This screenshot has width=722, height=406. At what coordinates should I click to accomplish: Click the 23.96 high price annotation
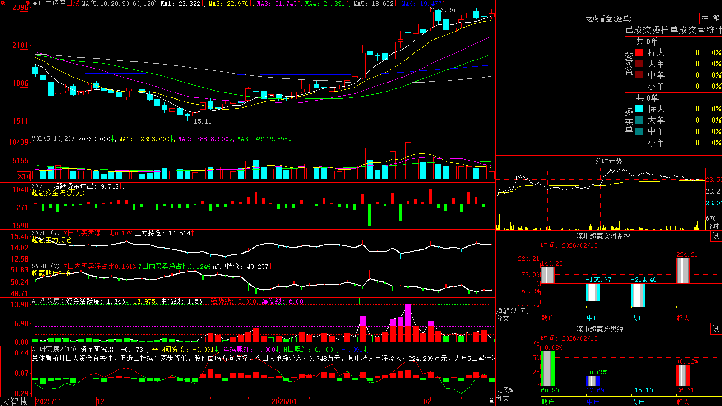[x=446, y=10]
